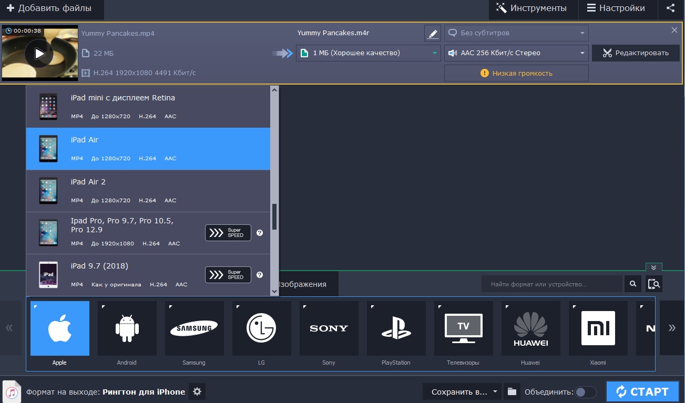Open output format settings gear

tap(197, 391)
